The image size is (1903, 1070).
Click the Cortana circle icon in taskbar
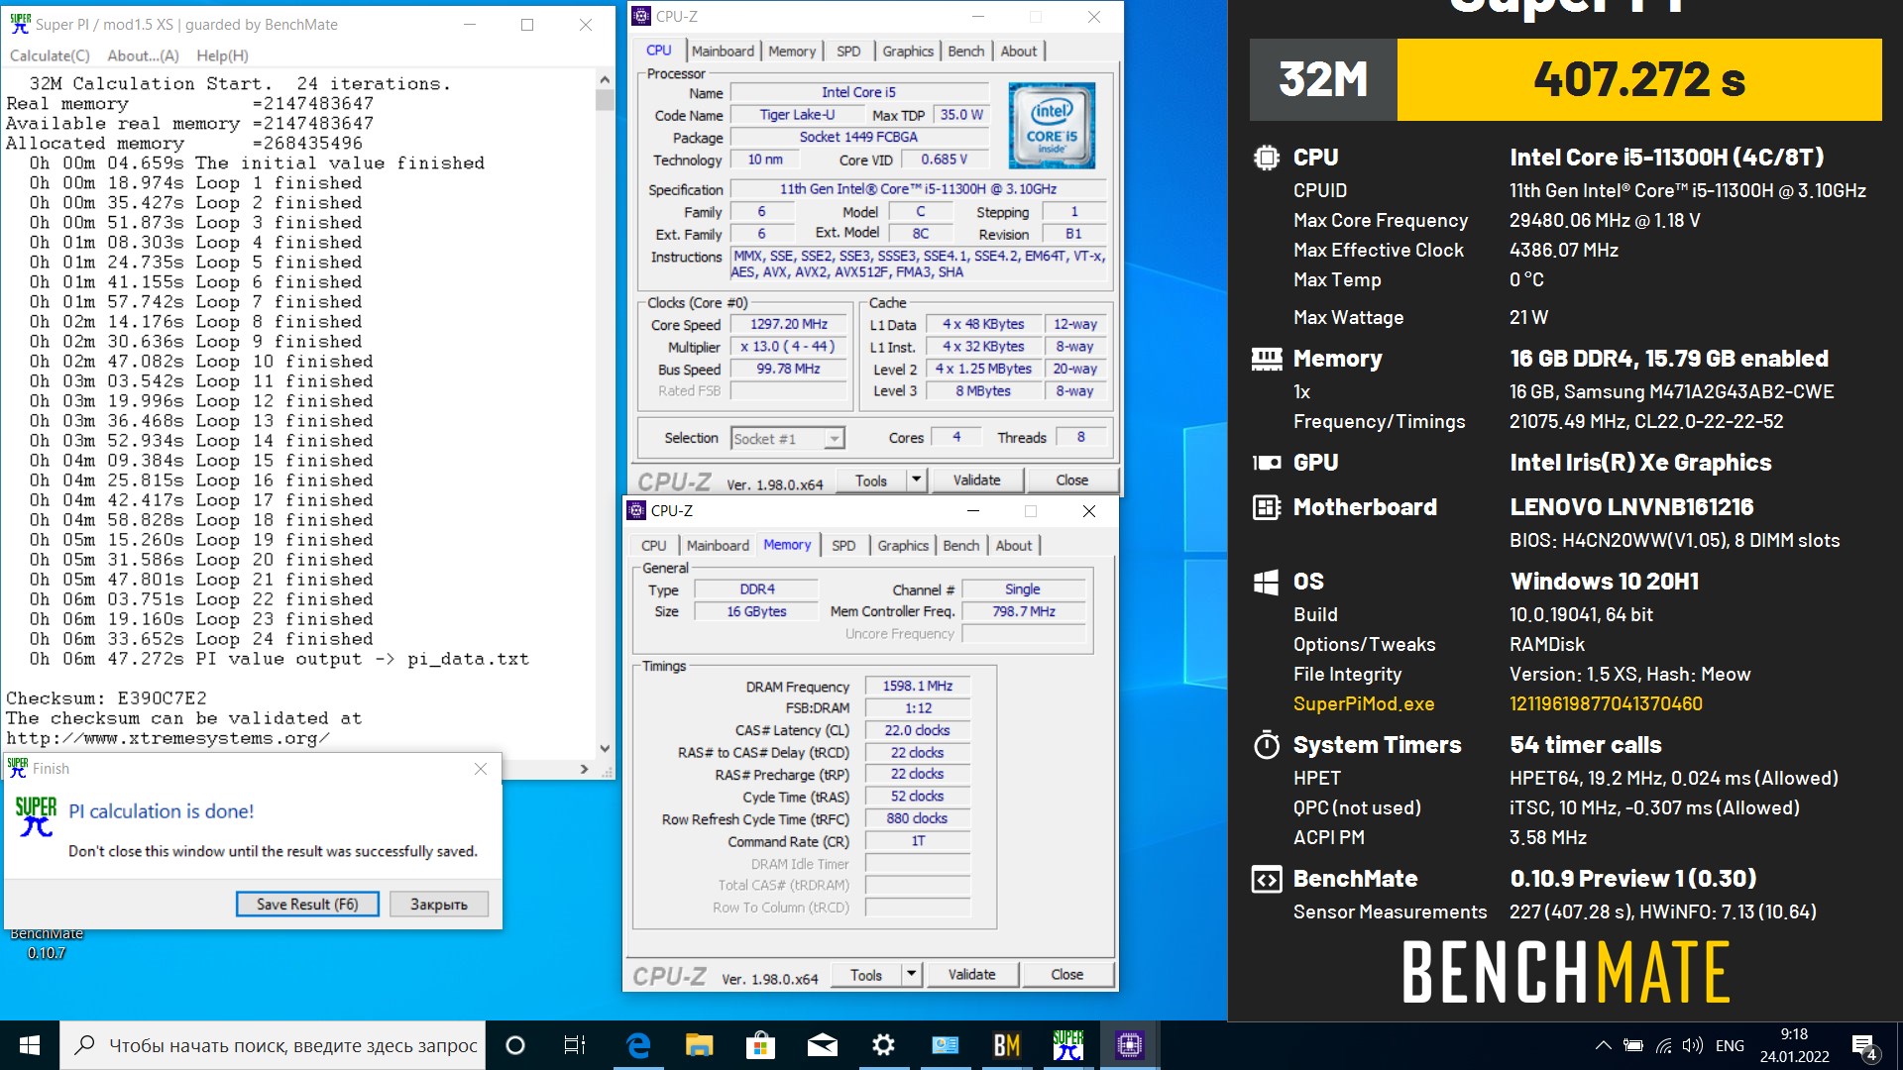click(x=515, y=1045)
